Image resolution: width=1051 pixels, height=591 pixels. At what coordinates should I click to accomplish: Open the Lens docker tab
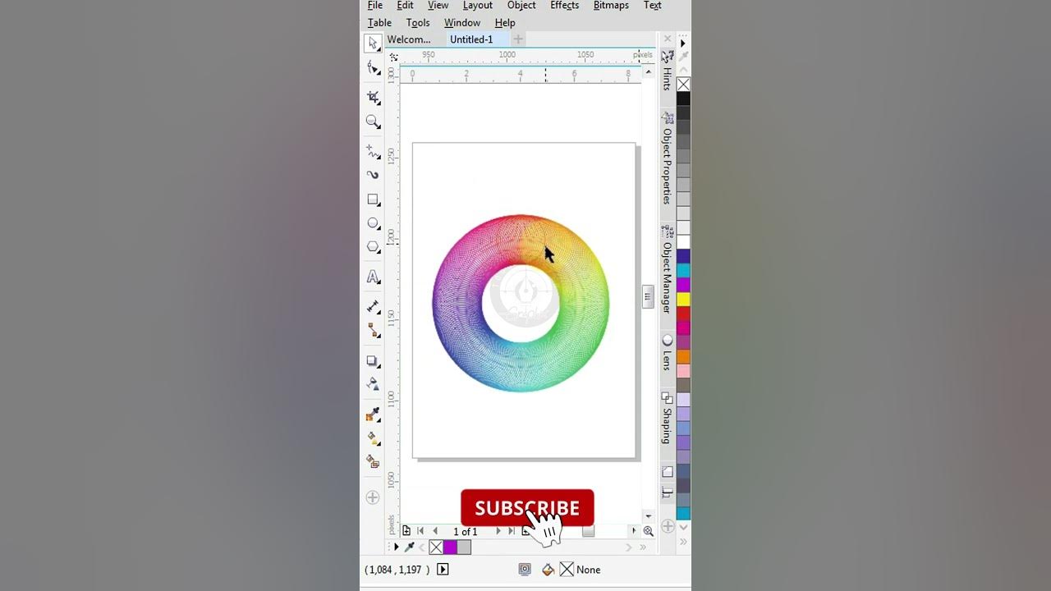point(668,353)
